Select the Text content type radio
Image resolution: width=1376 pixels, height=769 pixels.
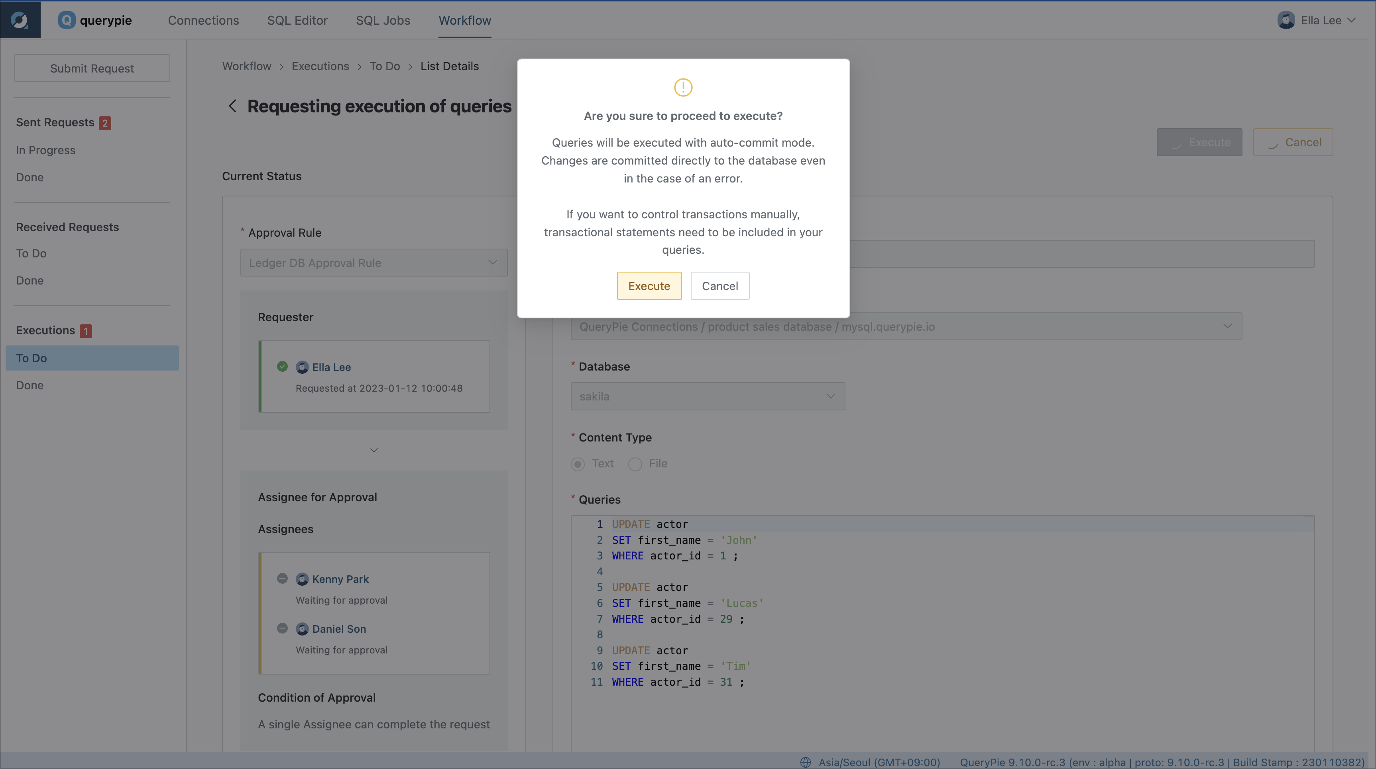coord(578,464)
